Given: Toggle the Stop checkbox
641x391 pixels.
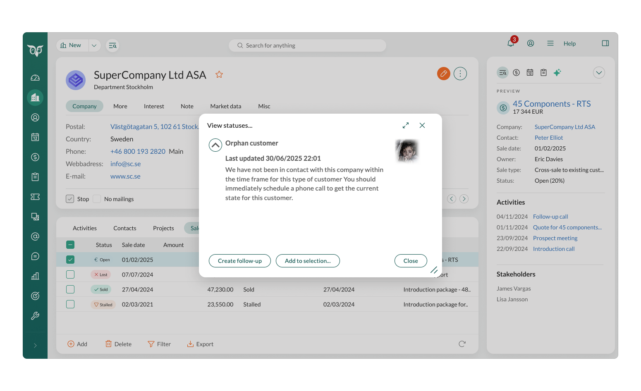Looking at the screenshot, I should 70,199.
